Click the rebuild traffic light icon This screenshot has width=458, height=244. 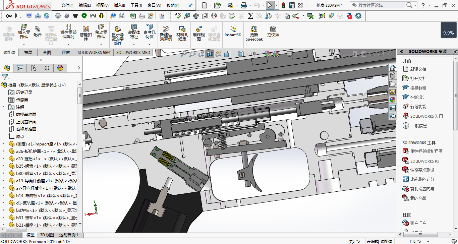pyautogui.click(x=283, y=5)
